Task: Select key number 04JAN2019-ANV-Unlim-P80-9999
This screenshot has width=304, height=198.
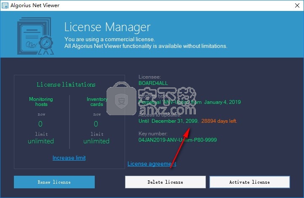Action: [178, 140]
